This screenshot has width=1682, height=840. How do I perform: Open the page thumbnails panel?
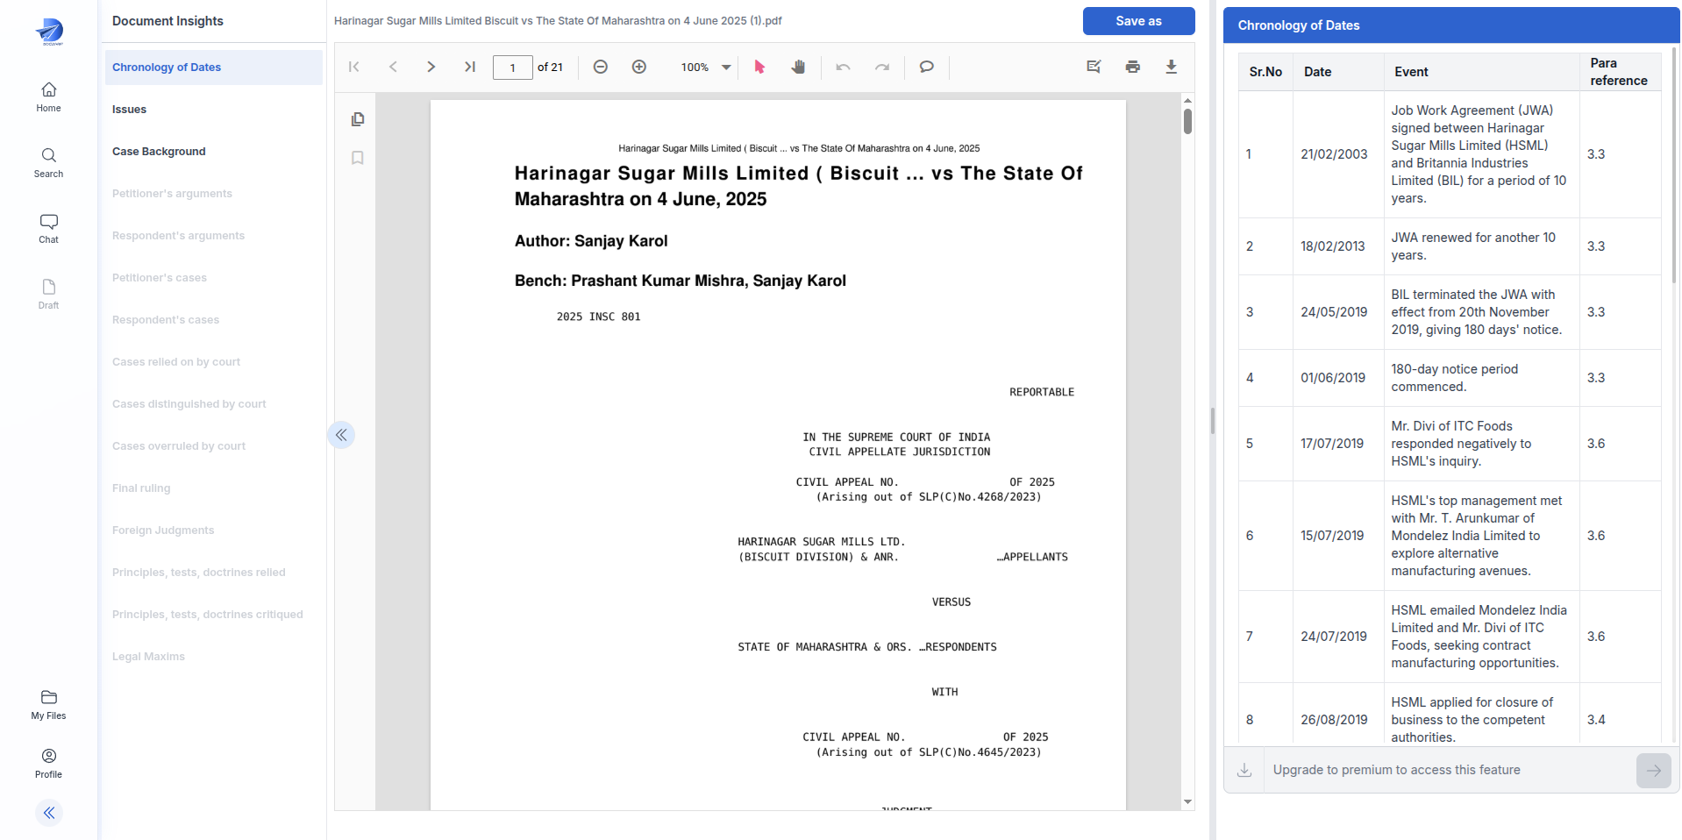tap(358, 119)
